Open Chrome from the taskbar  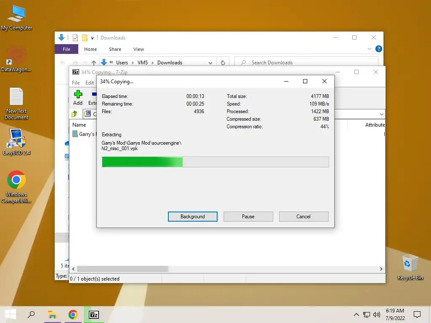pos(73,315)
